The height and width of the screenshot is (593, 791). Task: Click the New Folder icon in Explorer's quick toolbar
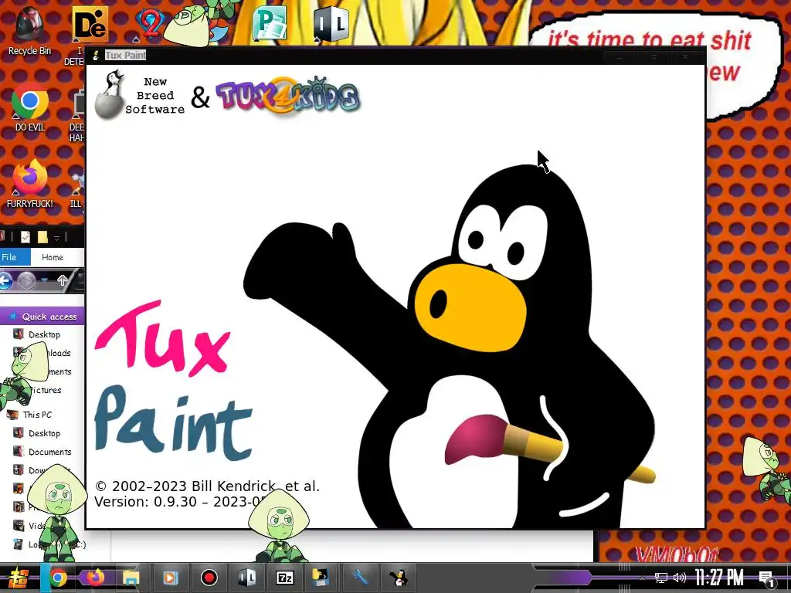(x=42, y=236)
